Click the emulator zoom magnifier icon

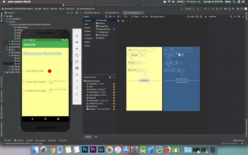(x=77, y=75)
